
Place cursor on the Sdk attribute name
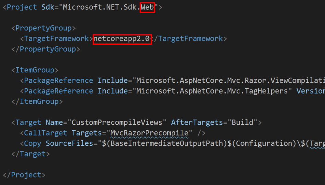[48, 7]
